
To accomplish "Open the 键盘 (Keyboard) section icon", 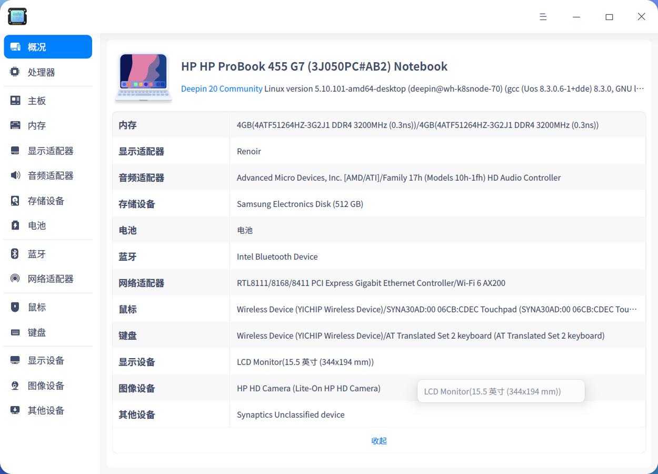I will pos(15,332).
